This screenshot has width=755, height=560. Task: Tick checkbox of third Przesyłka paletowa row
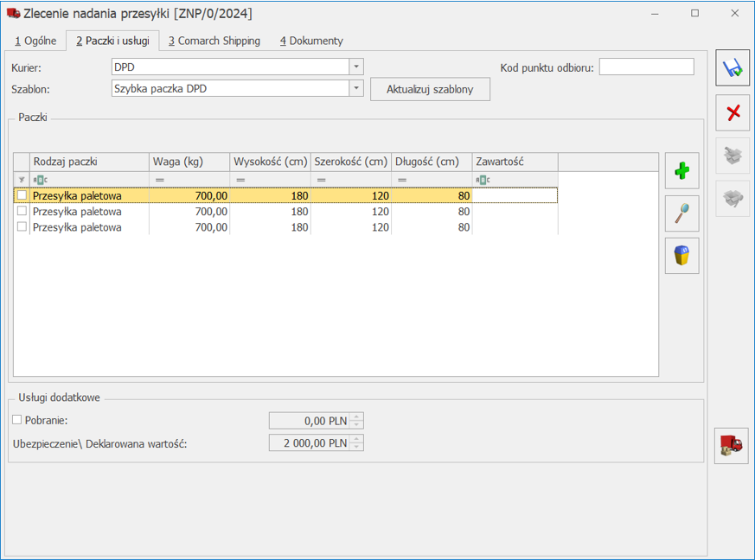tap(22, 227)
